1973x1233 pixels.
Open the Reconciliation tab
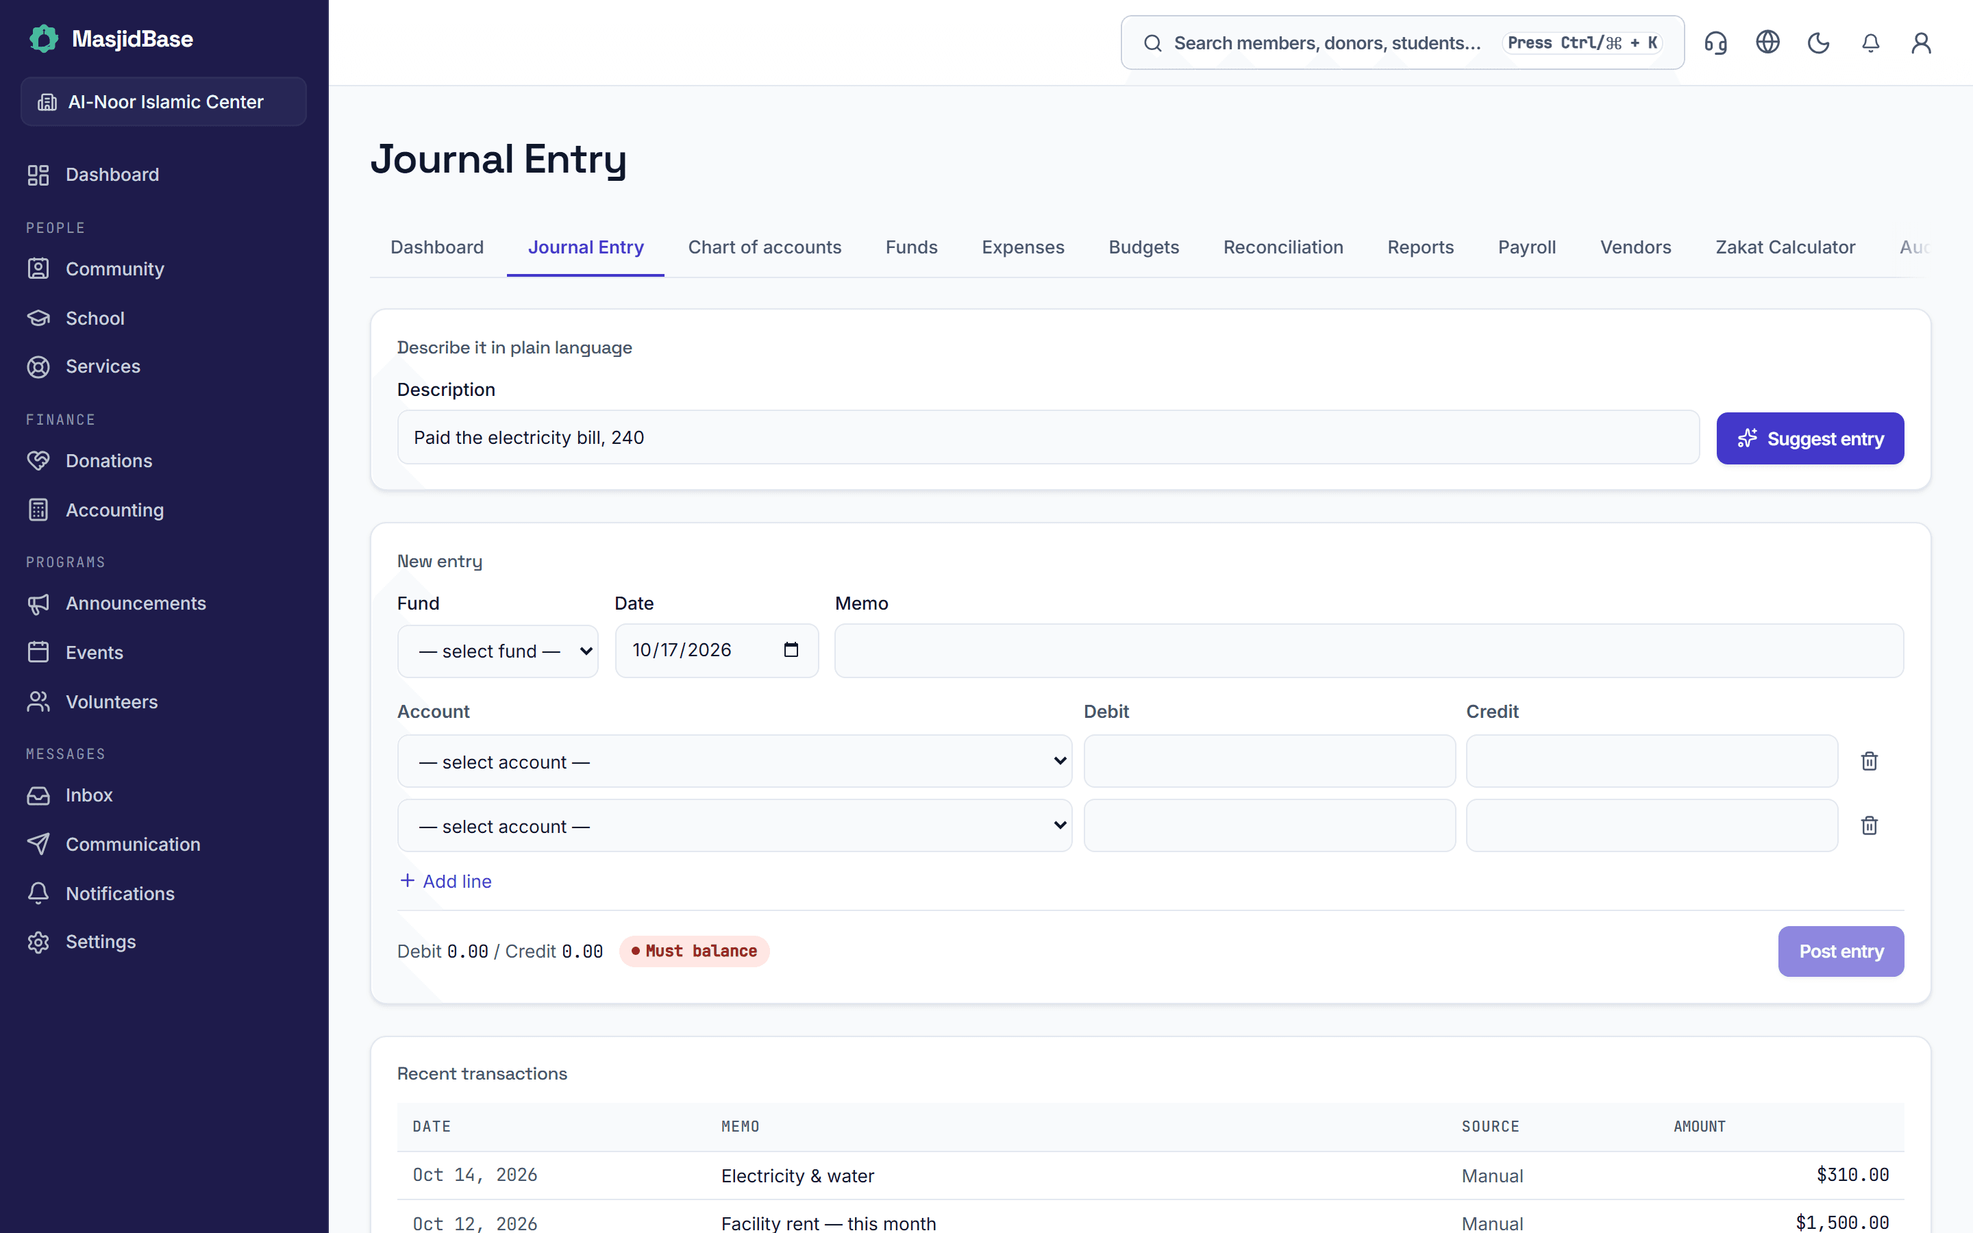point(1282,247)
